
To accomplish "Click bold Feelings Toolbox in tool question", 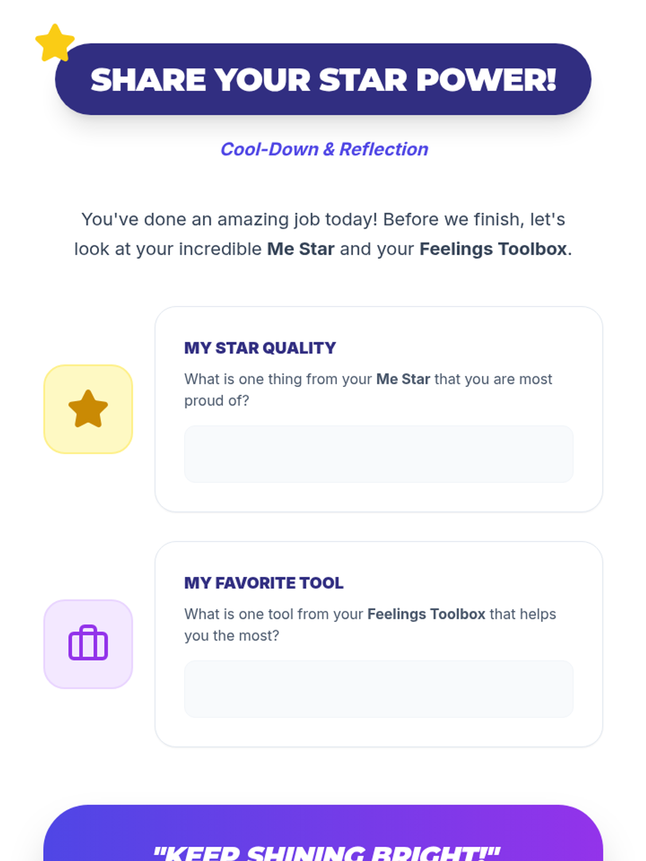I will click(x=426, y=614).
